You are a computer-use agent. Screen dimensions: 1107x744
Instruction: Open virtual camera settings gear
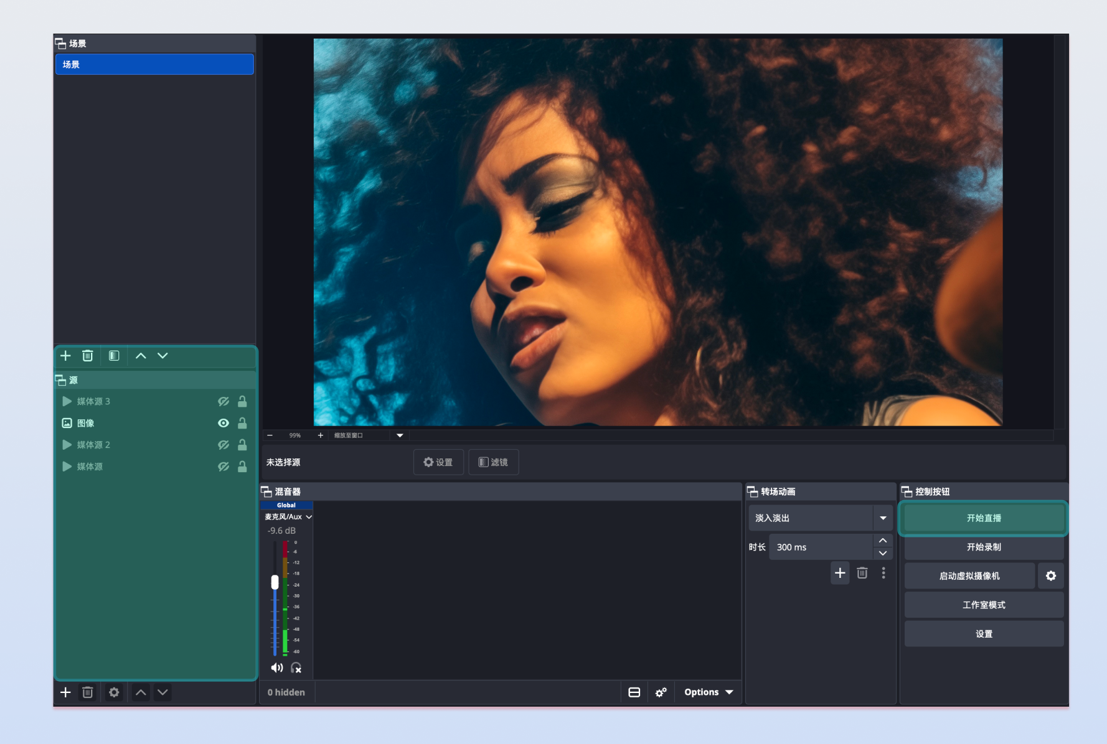pos(1050,576)
